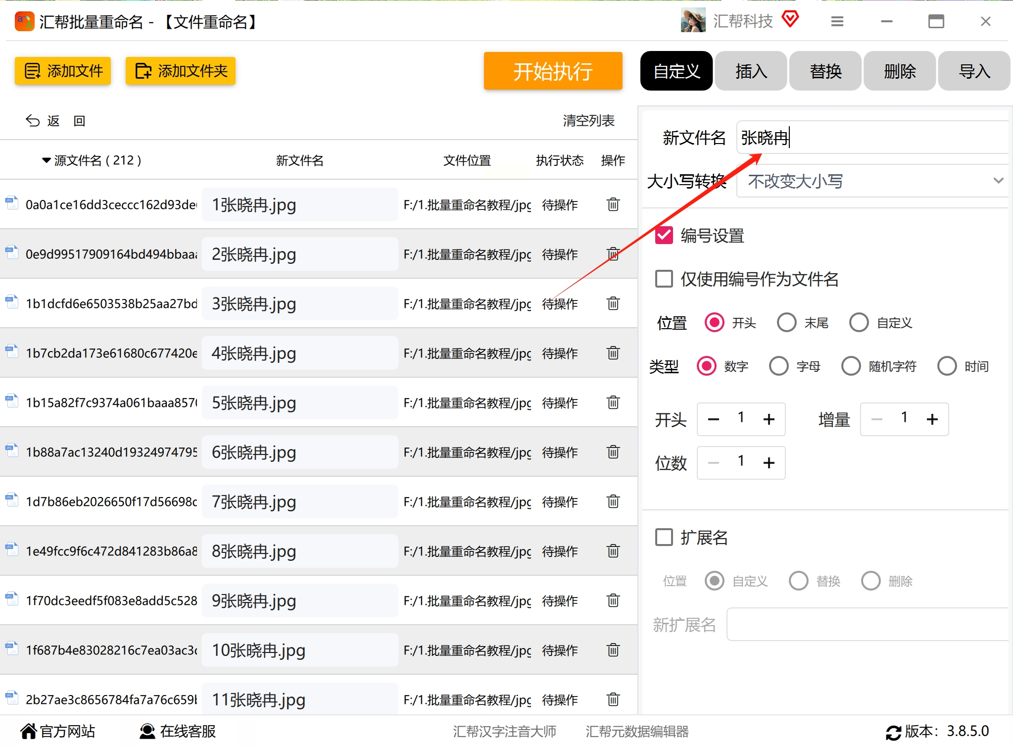Screen dimensions: 1013x747
Task: Open the hamburger menu icon
Action: pos(837,21)
